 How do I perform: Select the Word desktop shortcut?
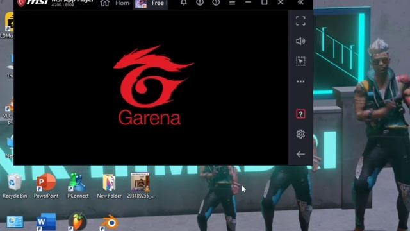[x=46, y=222]
